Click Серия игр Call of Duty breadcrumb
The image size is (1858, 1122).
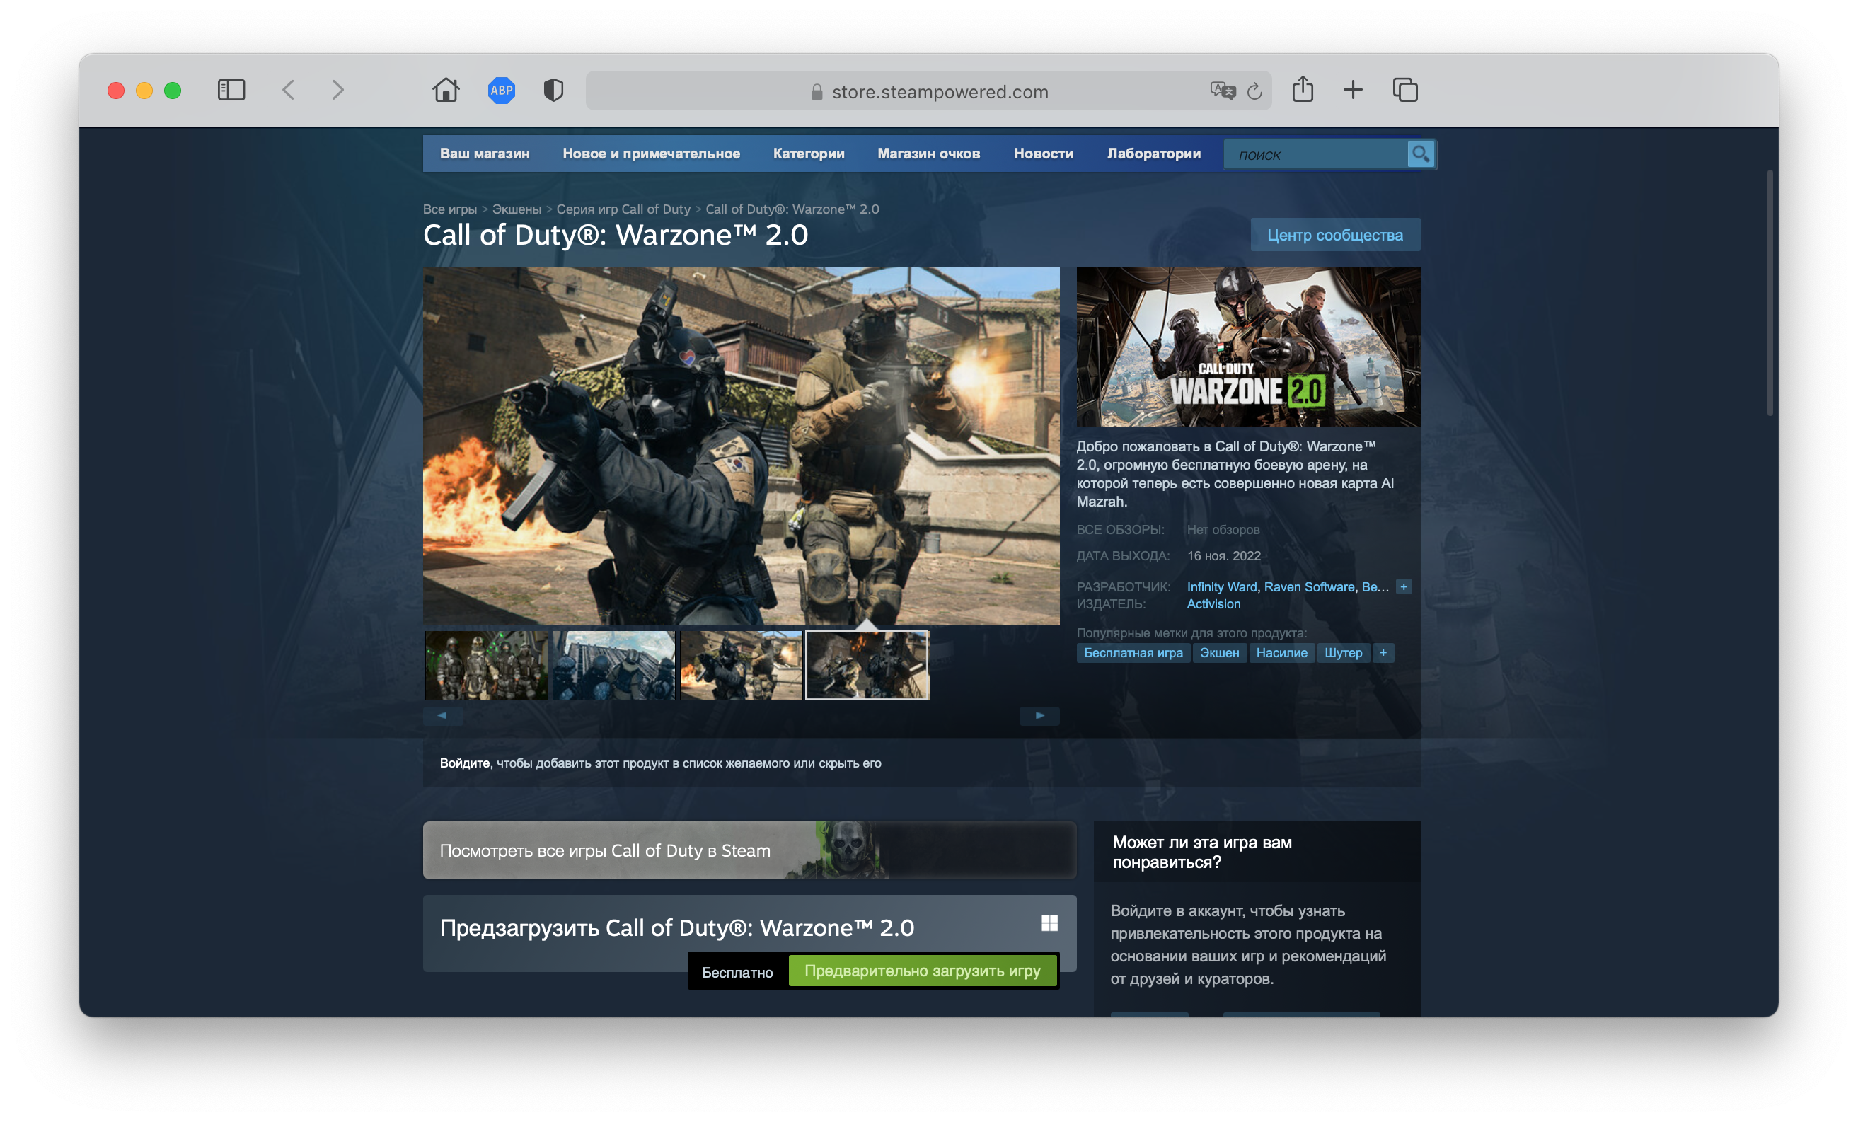623,209
